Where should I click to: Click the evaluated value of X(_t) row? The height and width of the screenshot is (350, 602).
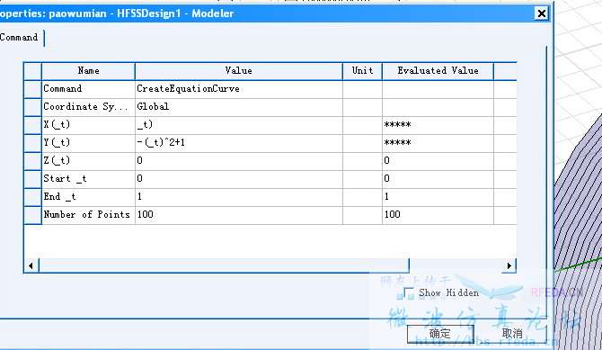coord(438,125)
